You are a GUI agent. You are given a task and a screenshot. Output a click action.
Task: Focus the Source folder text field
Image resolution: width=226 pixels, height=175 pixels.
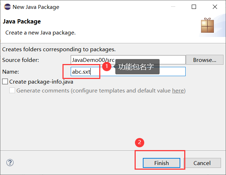click(128, 60)
